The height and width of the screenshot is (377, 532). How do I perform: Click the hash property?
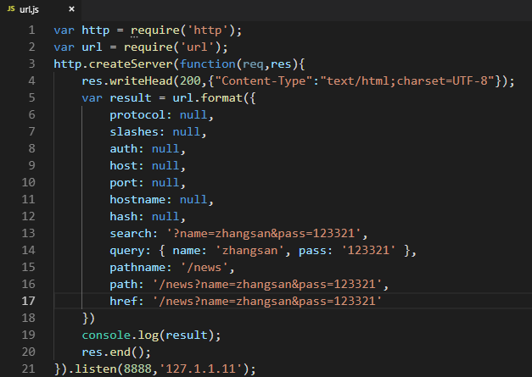124,216
